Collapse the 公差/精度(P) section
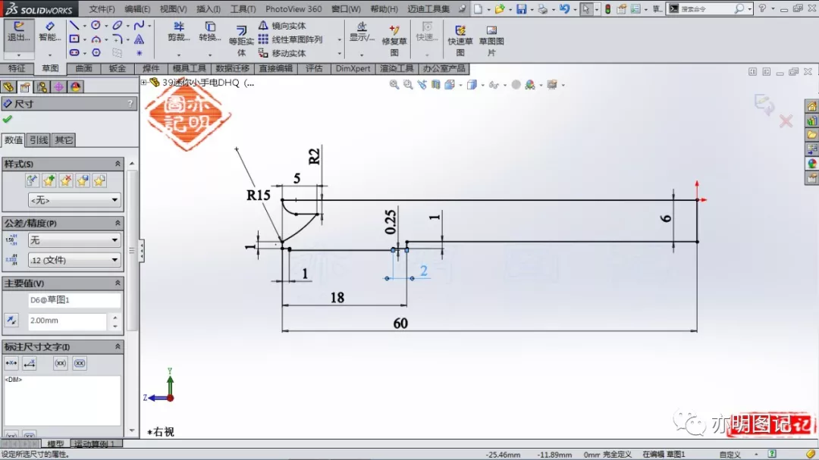 (x=118, y=223)
